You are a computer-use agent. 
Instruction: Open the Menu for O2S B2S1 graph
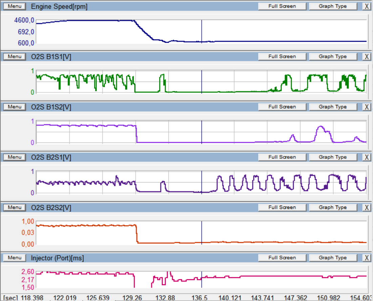pos(14,157)
